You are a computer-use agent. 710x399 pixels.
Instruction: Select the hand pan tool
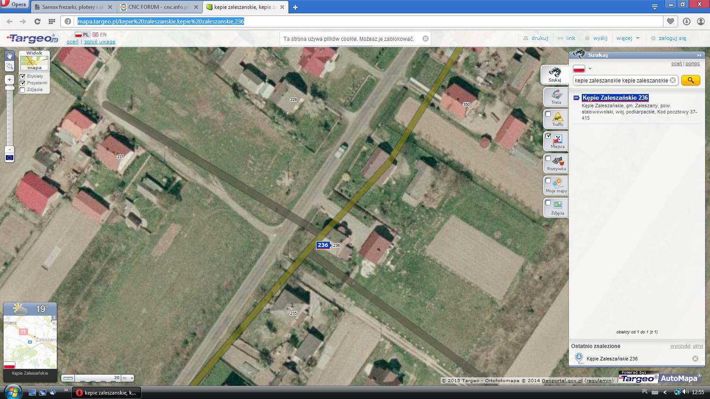click(x=10, y=55)
